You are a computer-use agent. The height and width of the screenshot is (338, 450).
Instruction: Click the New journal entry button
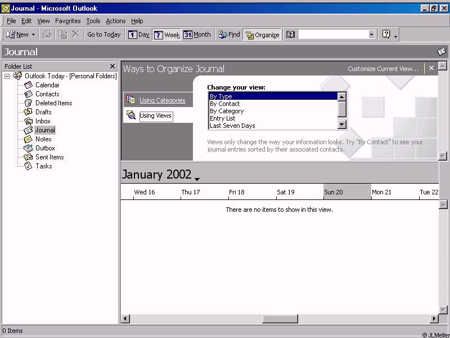coord(17,34)
